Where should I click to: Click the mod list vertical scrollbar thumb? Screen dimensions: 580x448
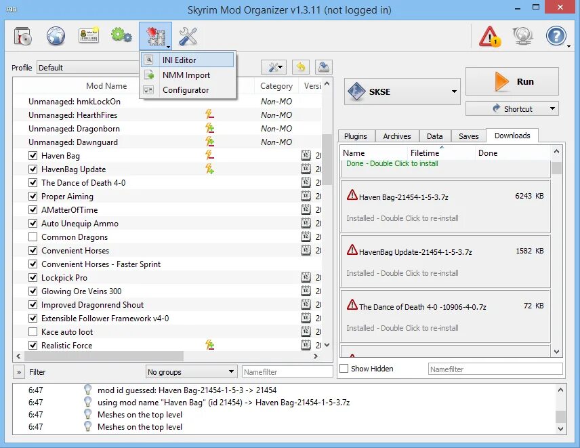click(x=327, y=159)
